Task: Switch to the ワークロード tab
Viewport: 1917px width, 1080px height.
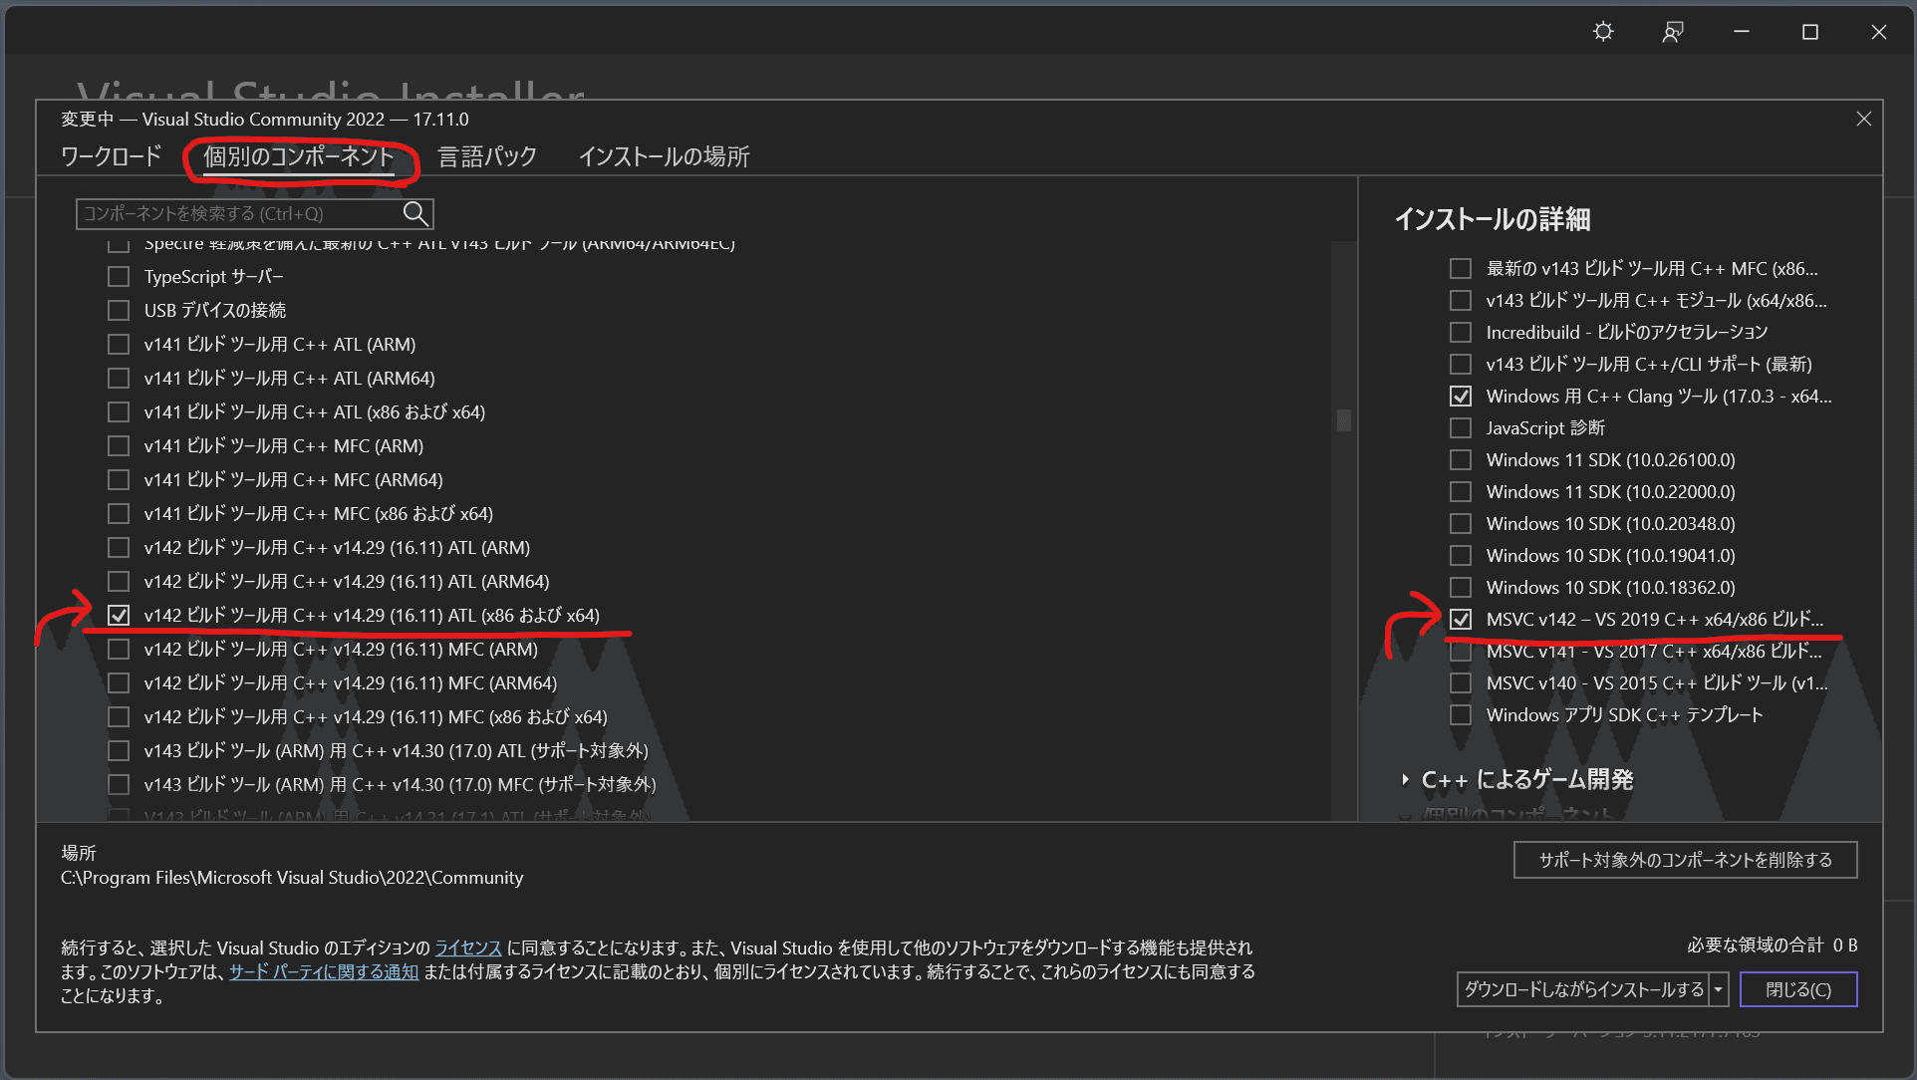Action: tap(111, 156)
